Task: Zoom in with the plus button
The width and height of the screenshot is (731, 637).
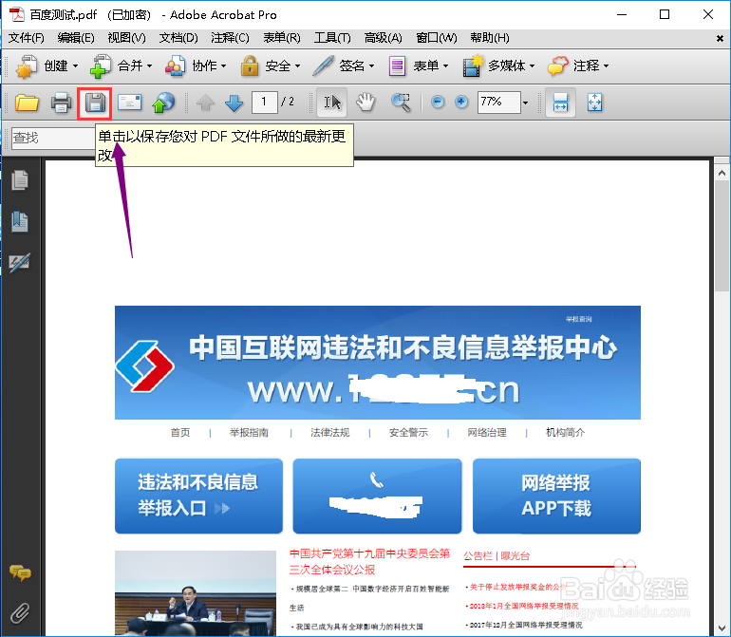Action: [x=461, y=102]
